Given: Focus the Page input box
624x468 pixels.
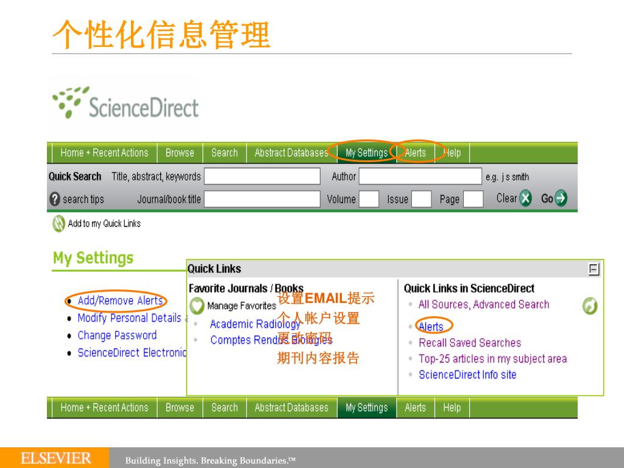Looking at the screenshot, I should click(473, 199).
